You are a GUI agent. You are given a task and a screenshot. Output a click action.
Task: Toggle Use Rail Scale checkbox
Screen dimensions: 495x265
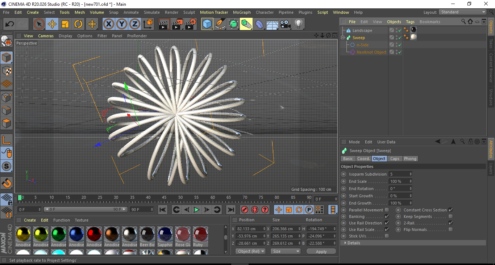pyautogui.click(x=387, y=230)
